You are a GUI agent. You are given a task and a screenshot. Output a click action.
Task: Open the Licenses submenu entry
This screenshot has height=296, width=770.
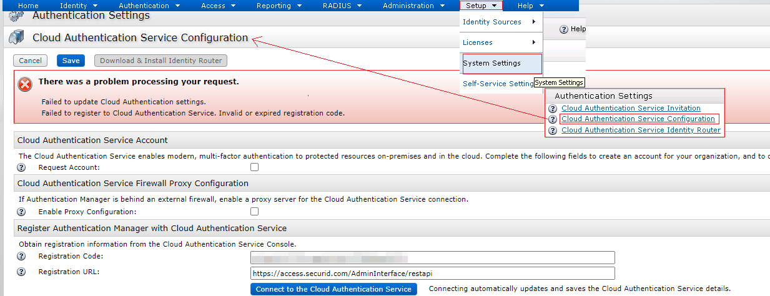click(x=501, y=42)
